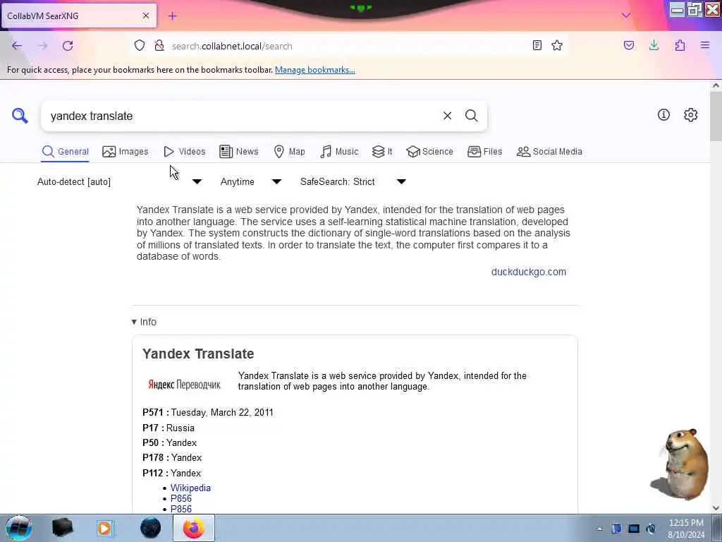Open the Windows Start orb
Image resolution: width=722 pixels, height=542 pixels.
click(19, 528)
